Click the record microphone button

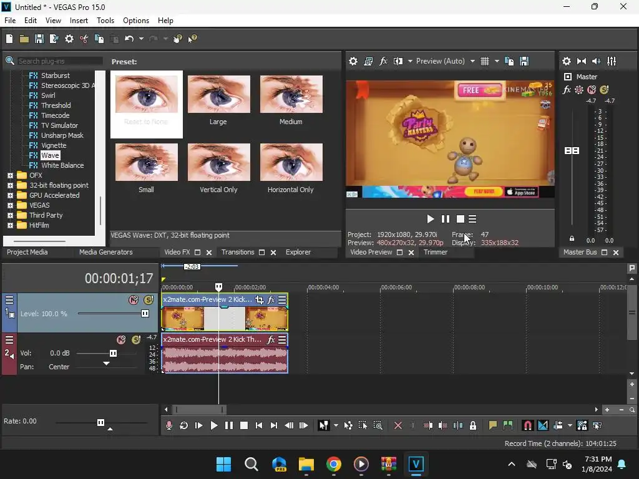pyautogui.click(x=168, y=425)
